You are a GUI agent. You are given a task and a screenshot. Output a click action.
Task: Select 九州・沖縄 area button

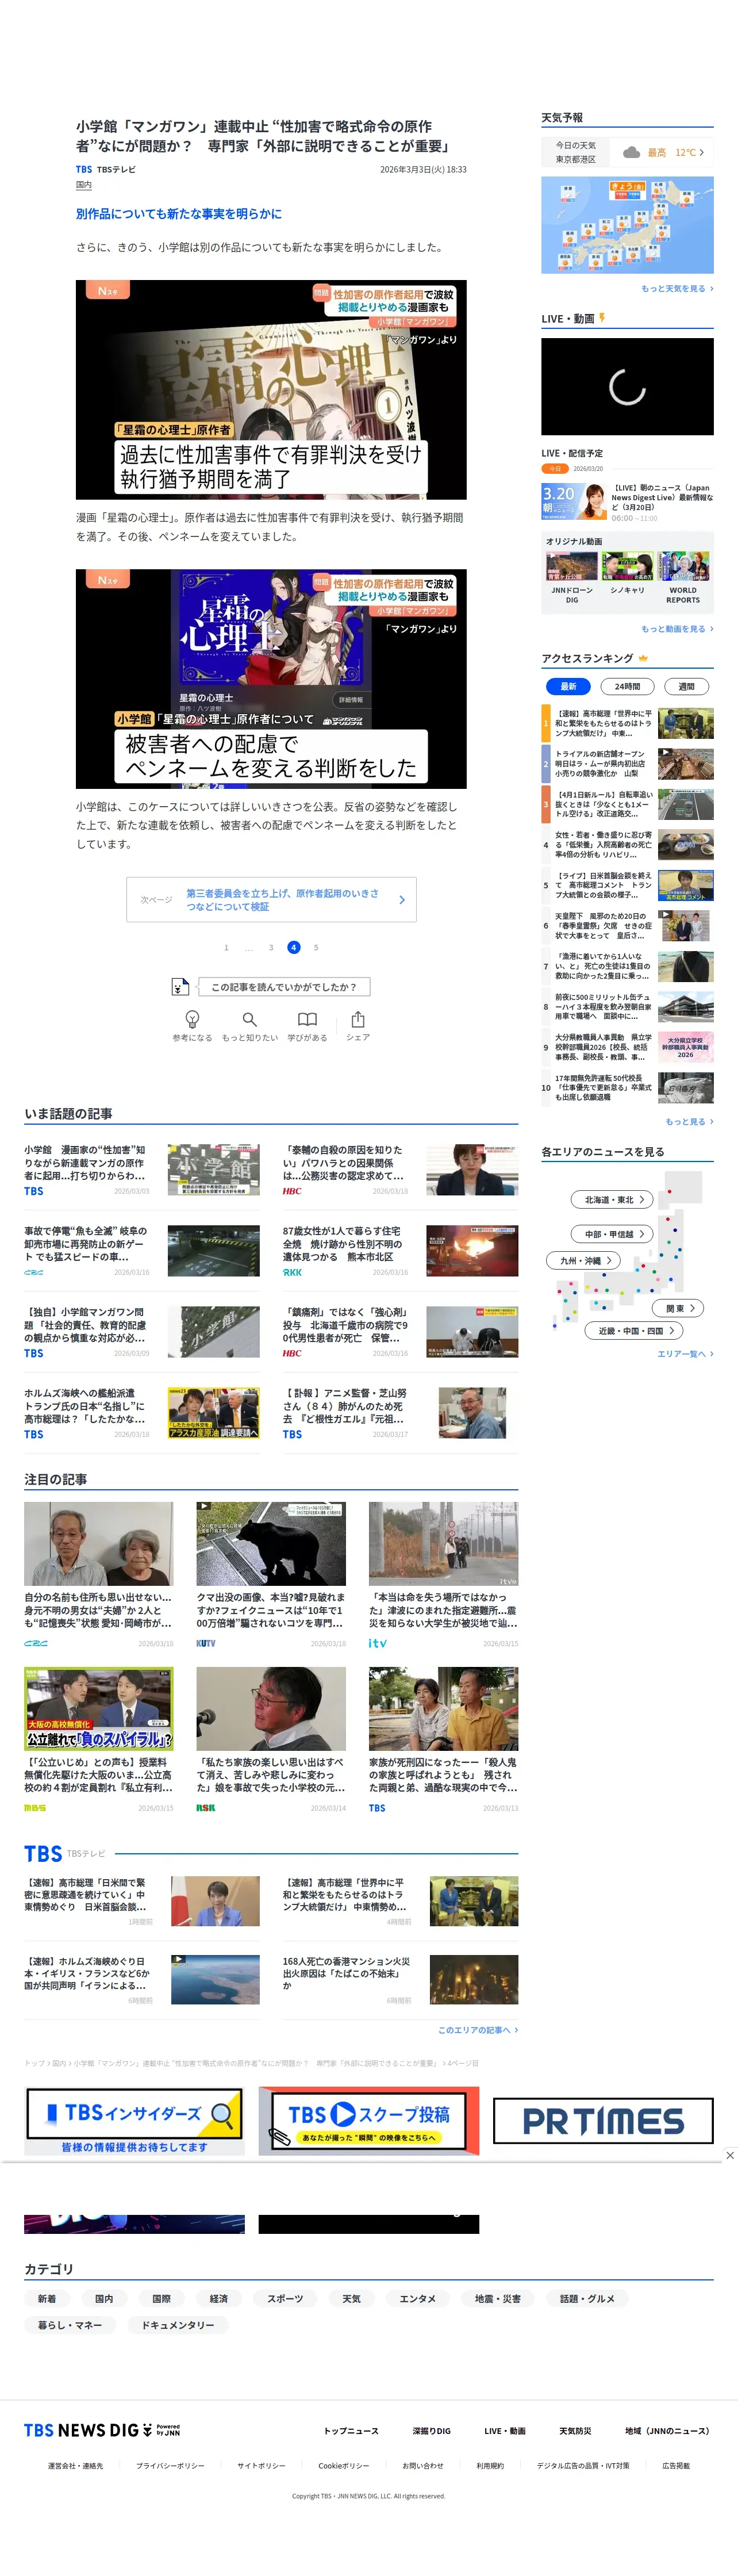pyautogui.click(x=584, y=1261)
